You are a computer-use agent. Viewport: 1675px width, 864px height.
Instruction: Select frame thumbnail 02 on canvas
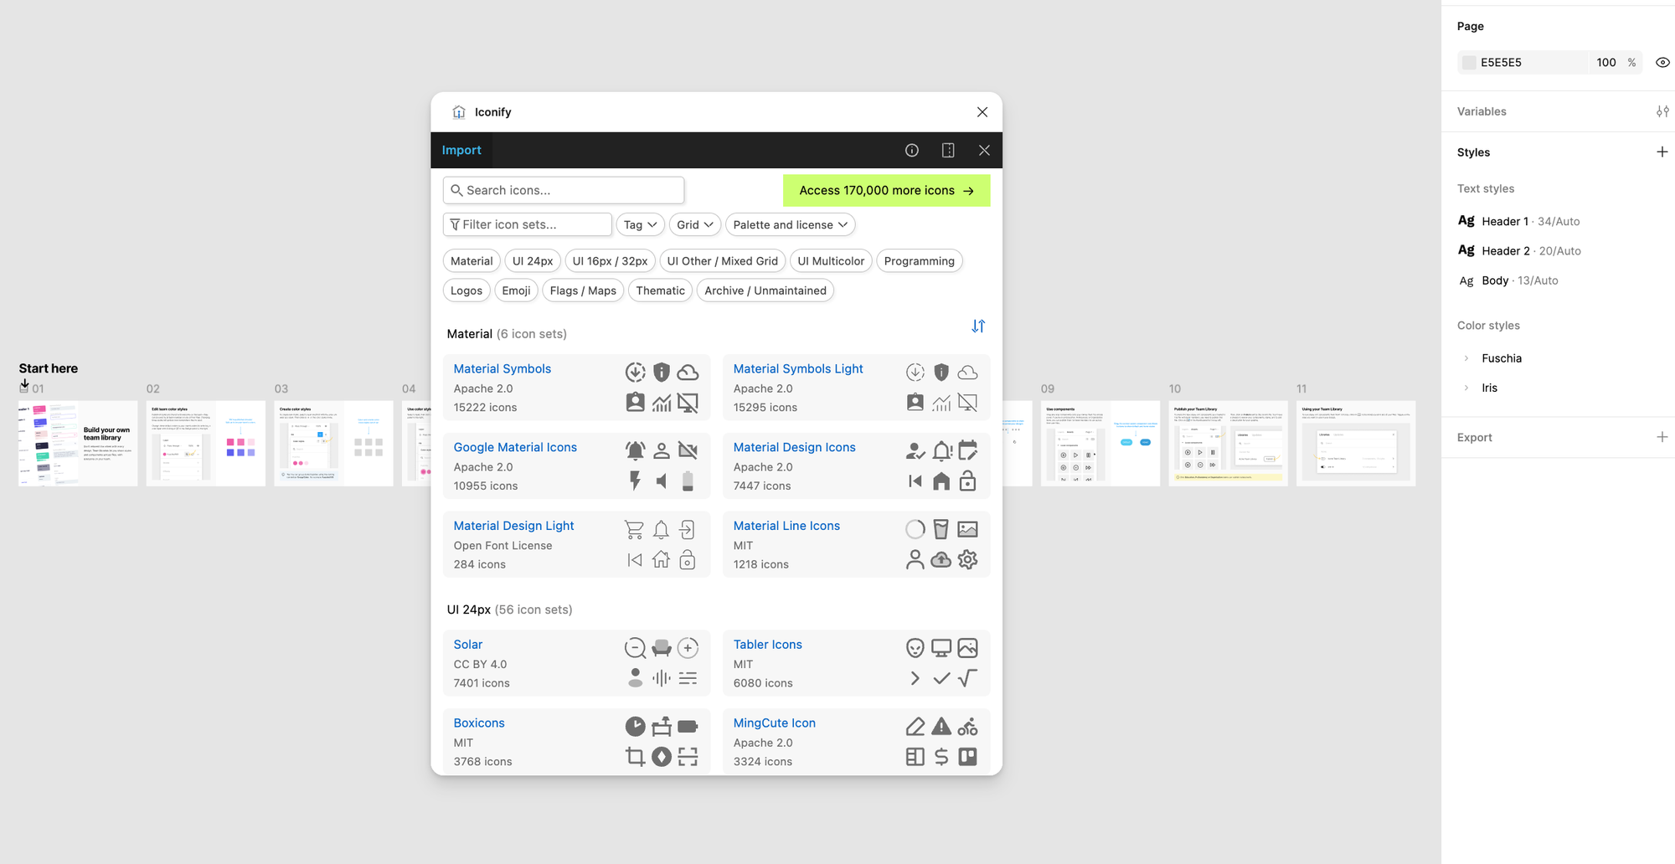pos(206,443)
